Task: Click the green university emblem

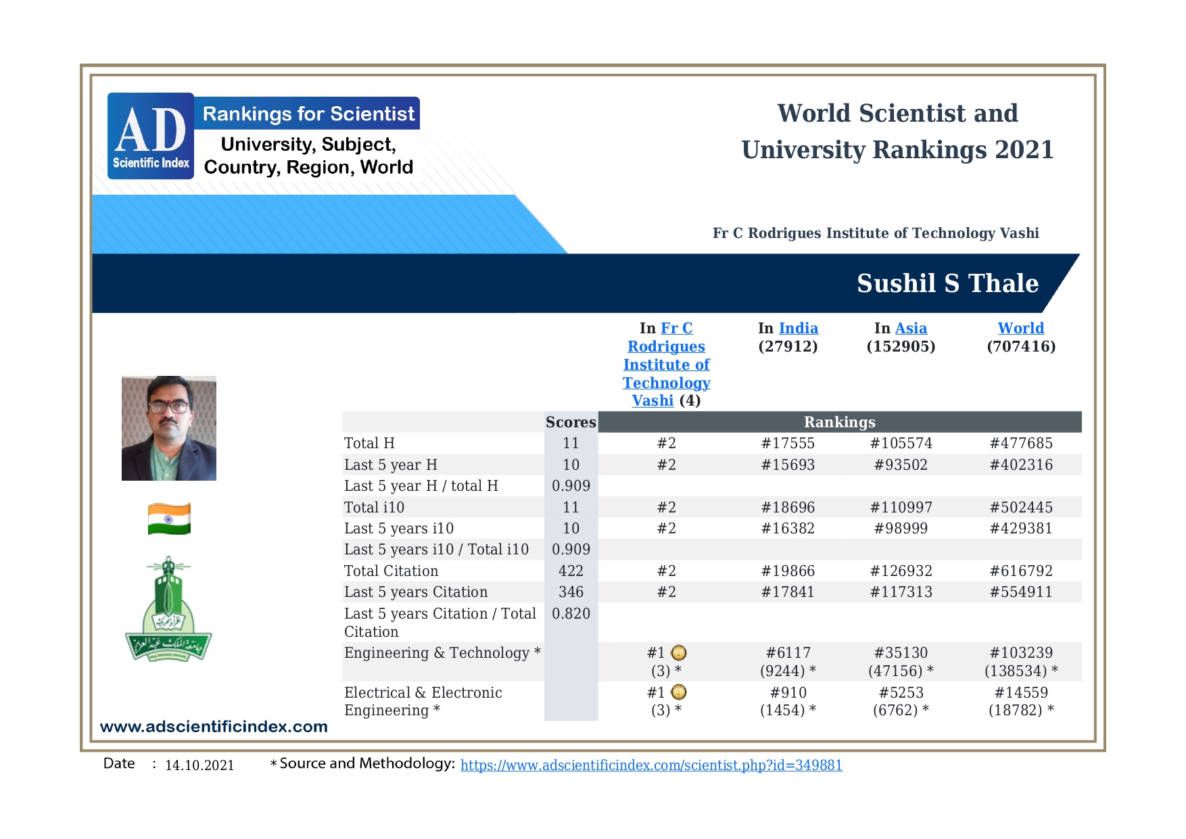Action: pos(168,609)
